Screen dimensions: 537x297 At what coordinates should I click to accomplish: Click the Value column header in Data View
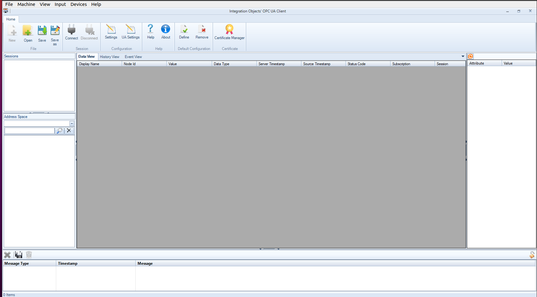pos(189,64)
